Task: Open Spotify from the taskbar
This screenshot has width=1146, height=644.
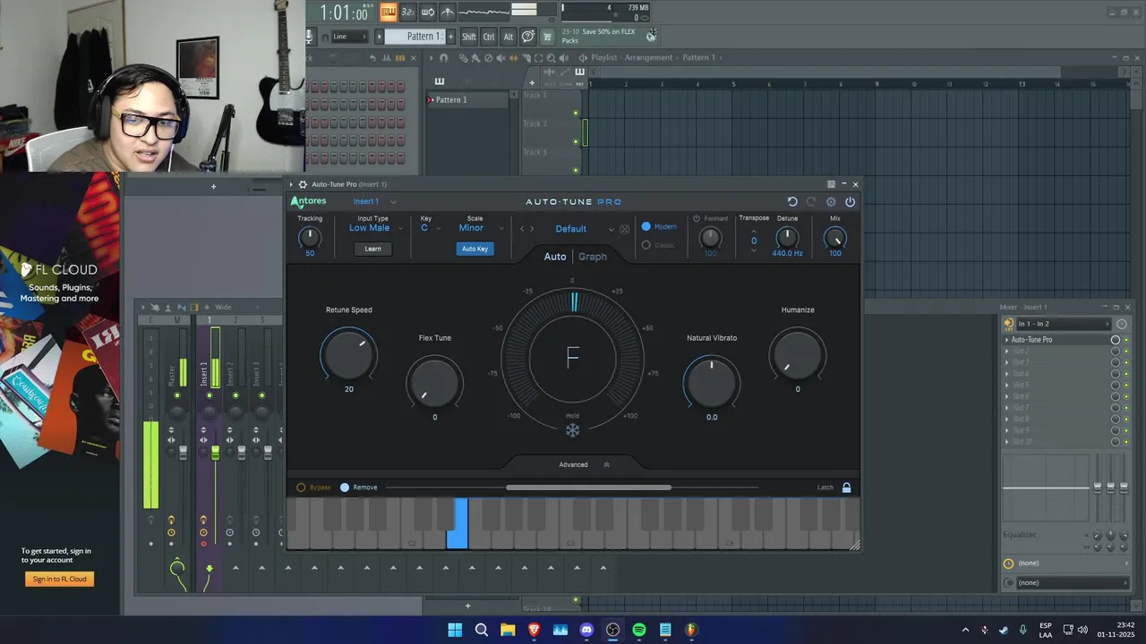Action: point(639,630)
